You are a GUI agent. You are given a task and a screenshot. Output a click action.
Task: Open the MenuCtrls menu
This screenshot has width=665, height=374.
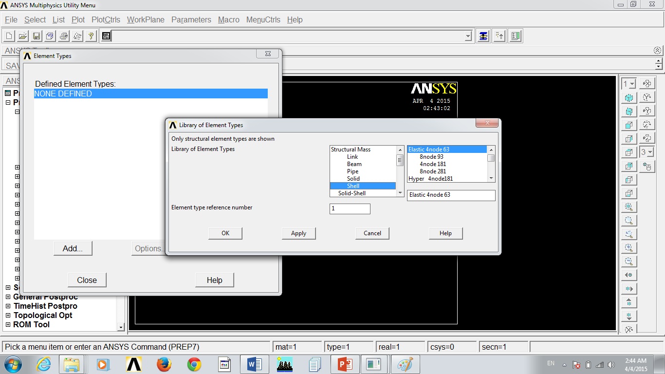[x=263, y=19]
